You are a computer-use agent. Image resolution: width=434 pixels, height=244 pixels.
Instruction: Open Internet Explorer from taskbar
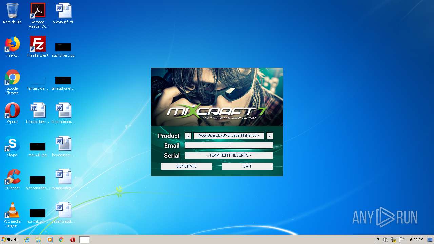(x=27, y=240)
